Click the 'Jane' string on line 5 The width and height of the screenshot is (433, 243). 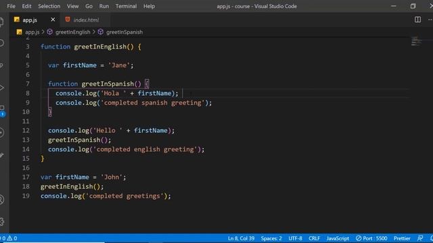click(119, 65)
